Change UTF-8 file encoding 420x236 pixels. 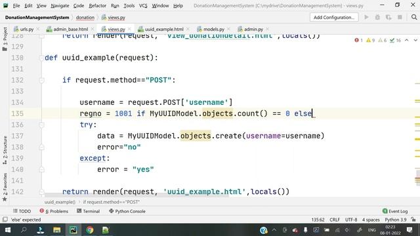click(351, 220)
